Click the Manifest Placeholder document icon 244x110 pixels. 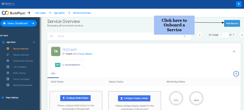click(8, 85)
